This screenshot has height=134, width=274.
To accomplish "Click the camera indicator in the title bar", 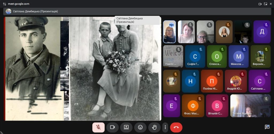I will 260,4.
